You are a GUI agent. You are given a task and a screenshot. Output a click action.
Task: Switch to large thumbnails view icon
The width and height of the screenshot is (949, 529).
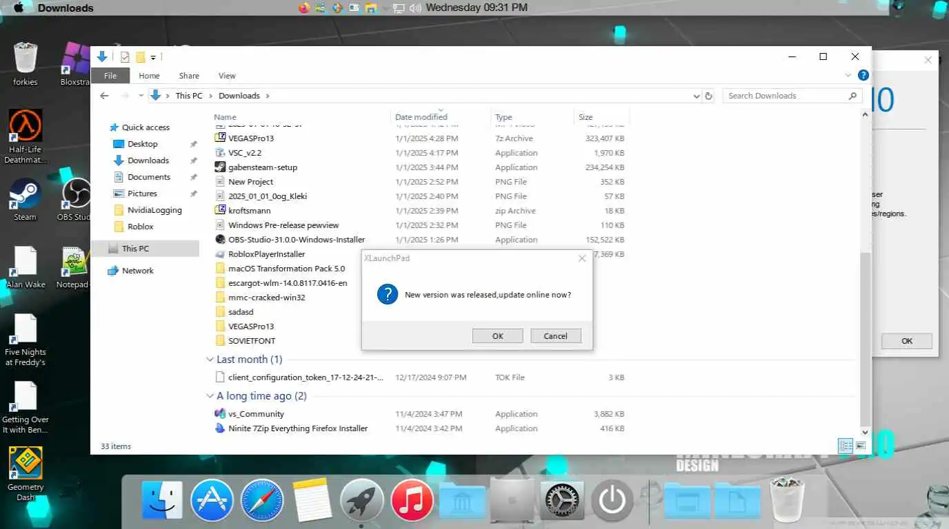pos(861,446)
